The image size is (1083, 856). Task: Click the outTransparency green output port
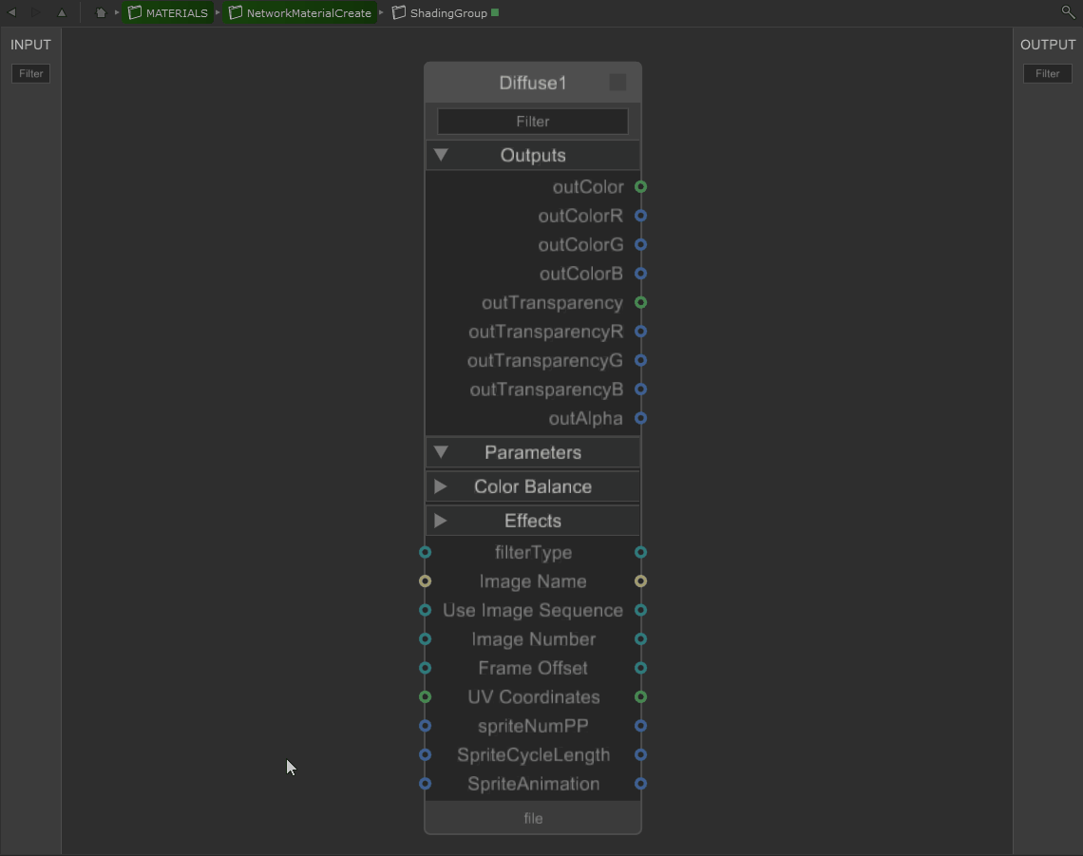[x=641, y=303]
